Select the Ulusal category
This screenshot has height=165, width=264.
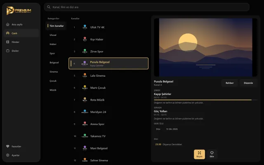(53, 35)
